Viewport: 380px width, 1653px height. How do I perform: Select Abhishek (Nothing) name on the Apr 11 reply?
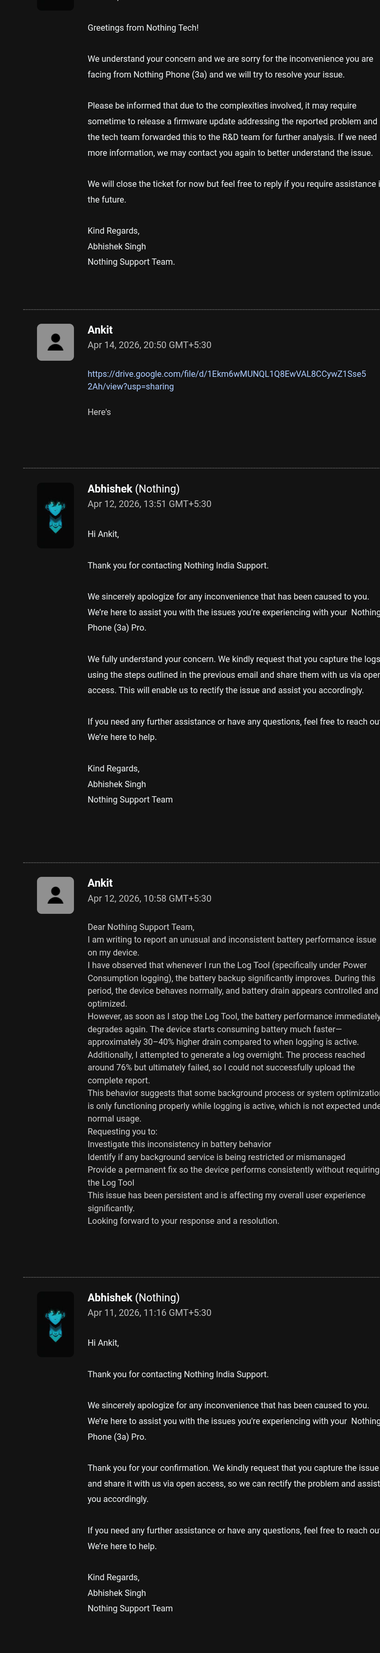point(133,1297)
